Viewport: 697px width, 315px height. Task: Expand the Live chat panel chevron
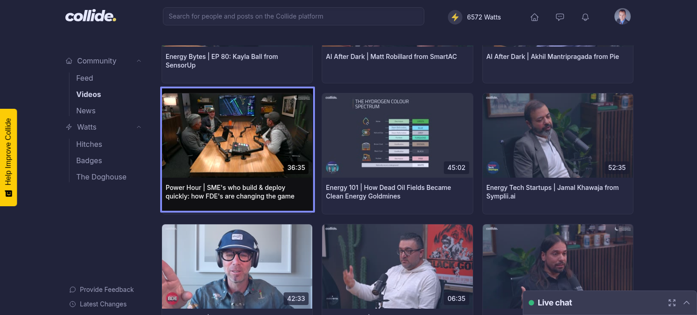click(687, 303)
